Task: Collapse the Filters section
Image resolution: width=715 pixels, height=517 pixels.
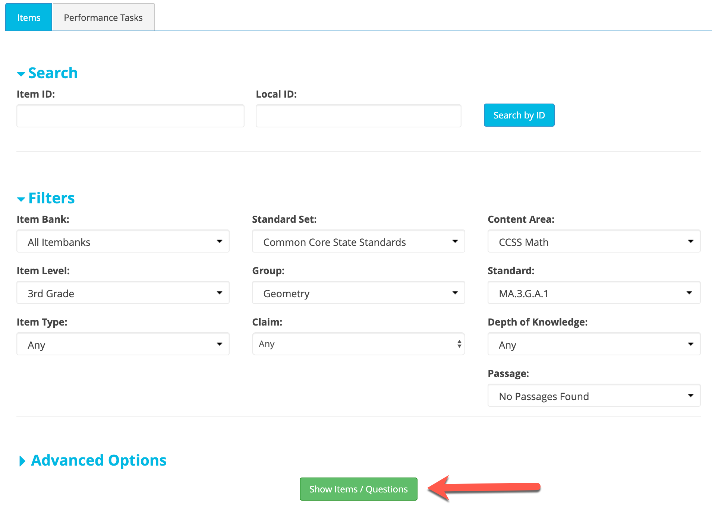Action: pyautogui.click(x=46, y=198)
